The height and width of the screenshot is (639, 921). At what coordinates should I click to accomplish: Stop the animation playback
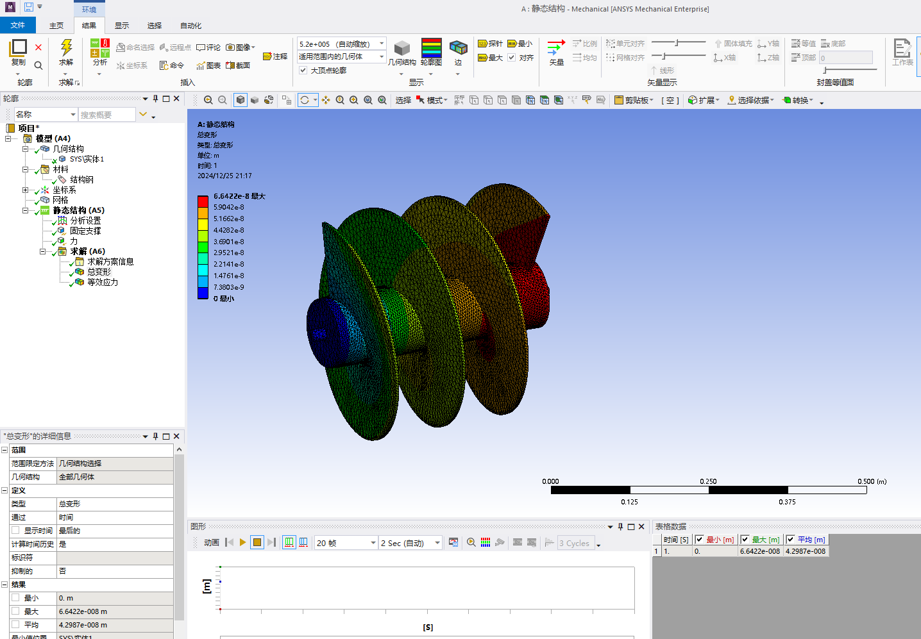click(257, 542)
